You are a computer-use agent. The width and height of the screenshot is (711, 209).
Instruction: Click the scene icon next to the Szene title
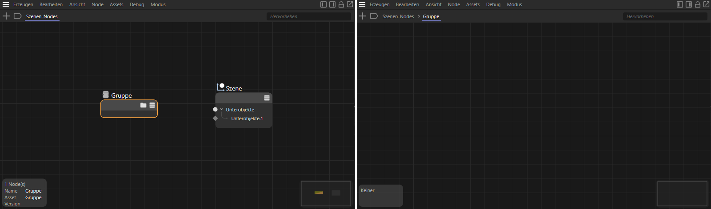point(220,87)
